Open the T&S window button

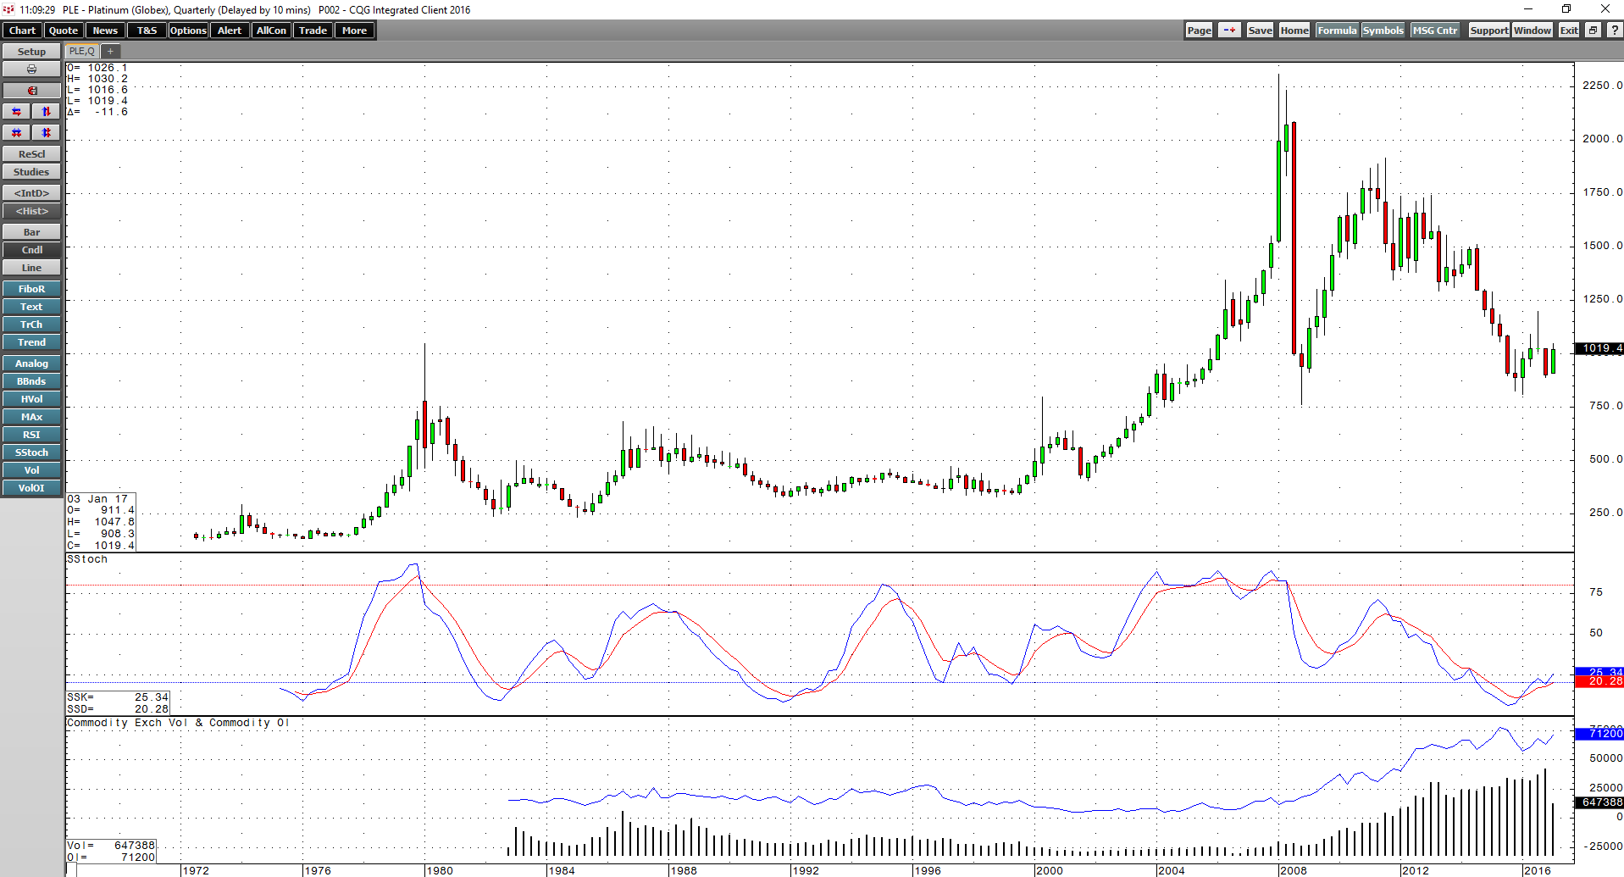[147, 31]
